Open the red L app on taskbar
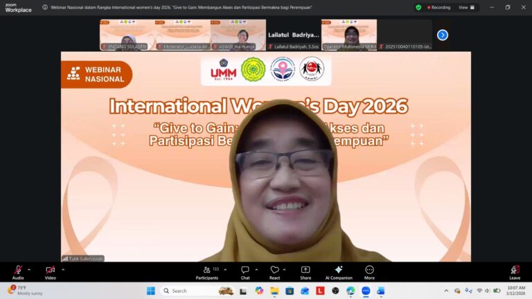Screen dimensions: 532x299 point(320,291)
